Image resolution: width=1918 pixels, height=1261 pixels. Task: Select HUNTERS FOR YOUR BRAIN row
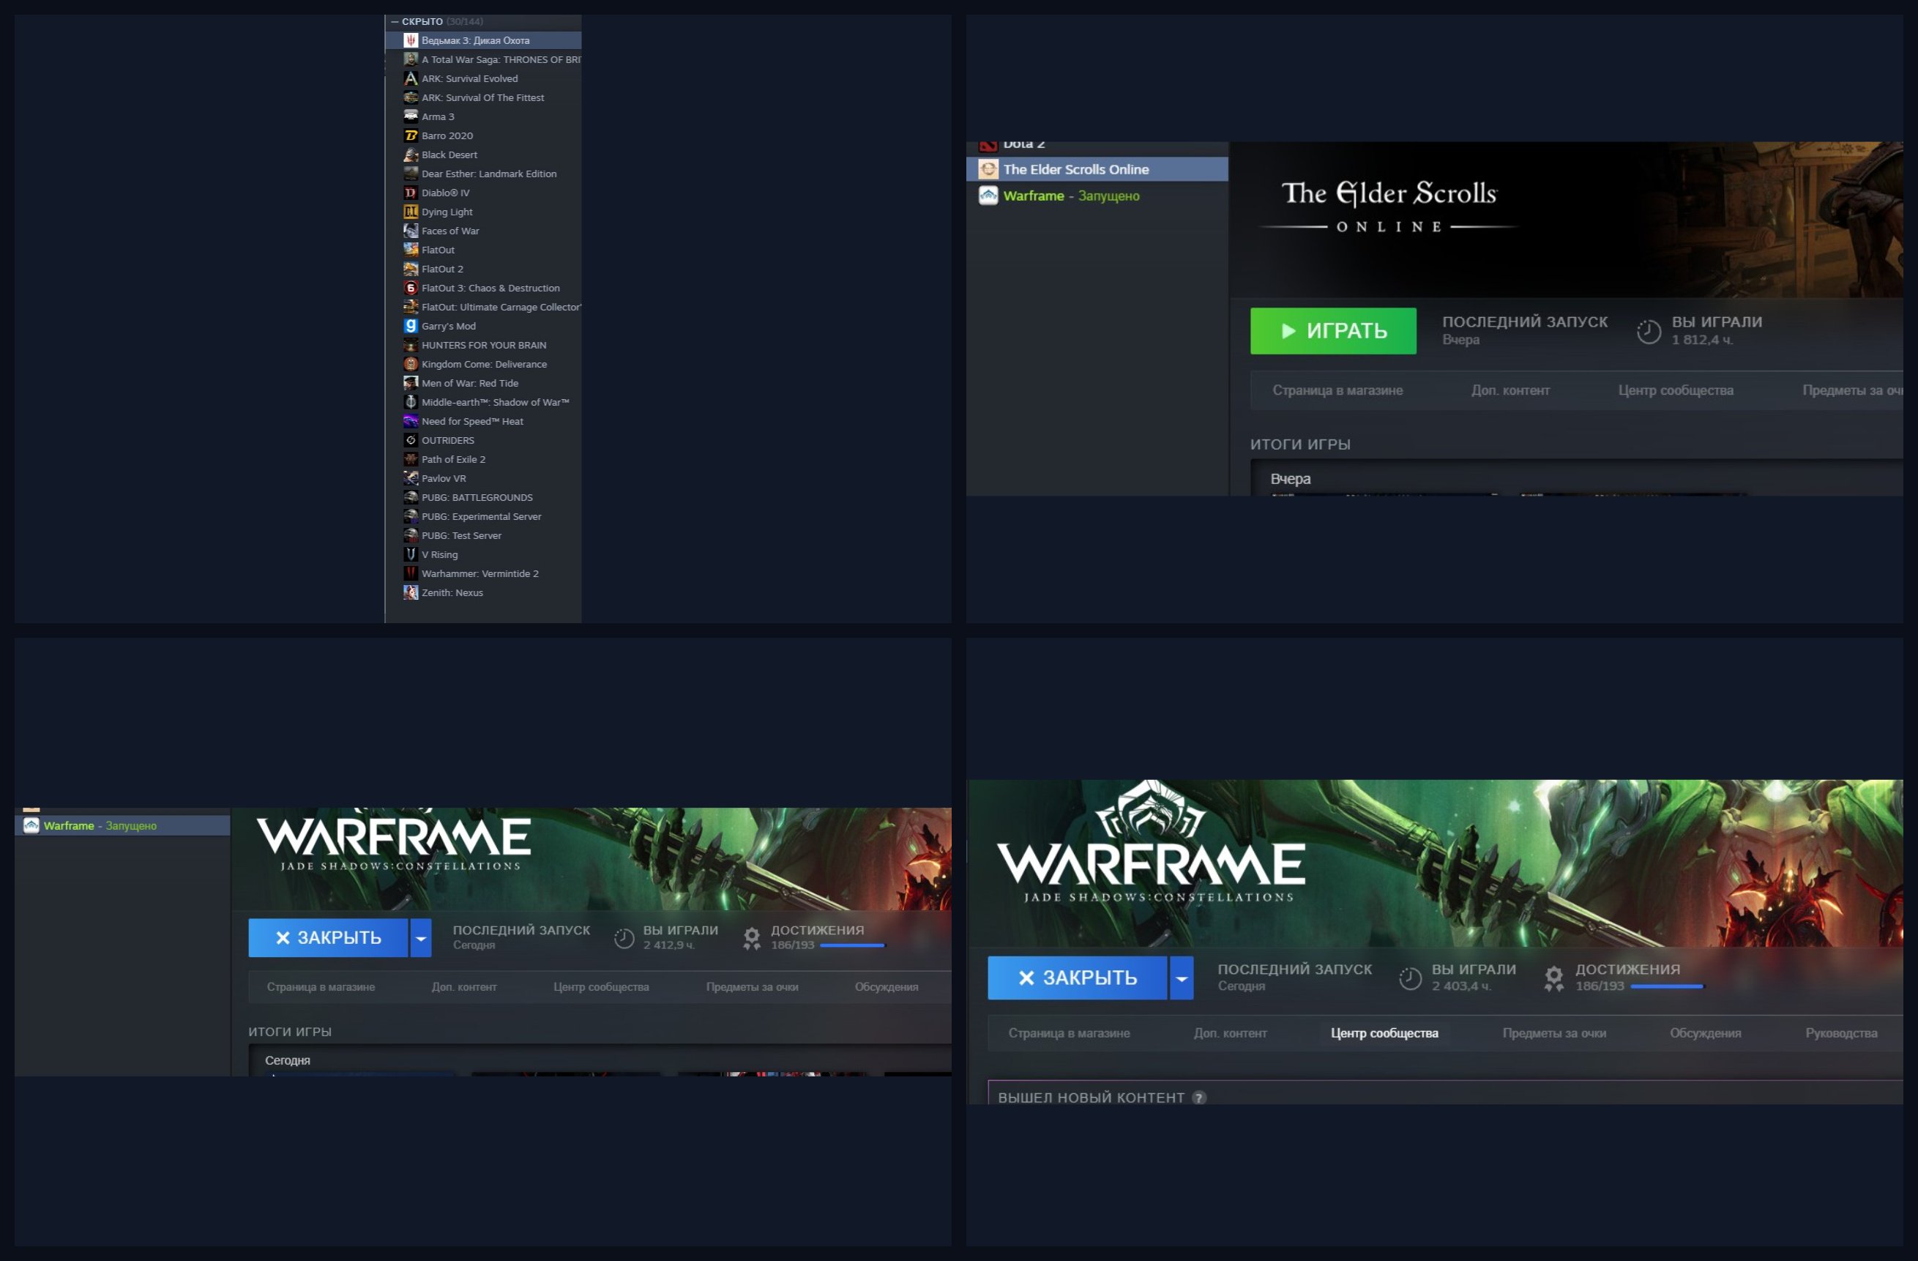(482, 345)
